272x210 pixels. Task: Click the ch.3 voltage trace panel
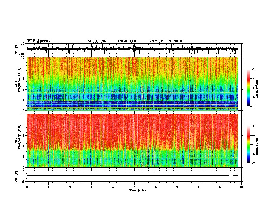click(134, 176)
